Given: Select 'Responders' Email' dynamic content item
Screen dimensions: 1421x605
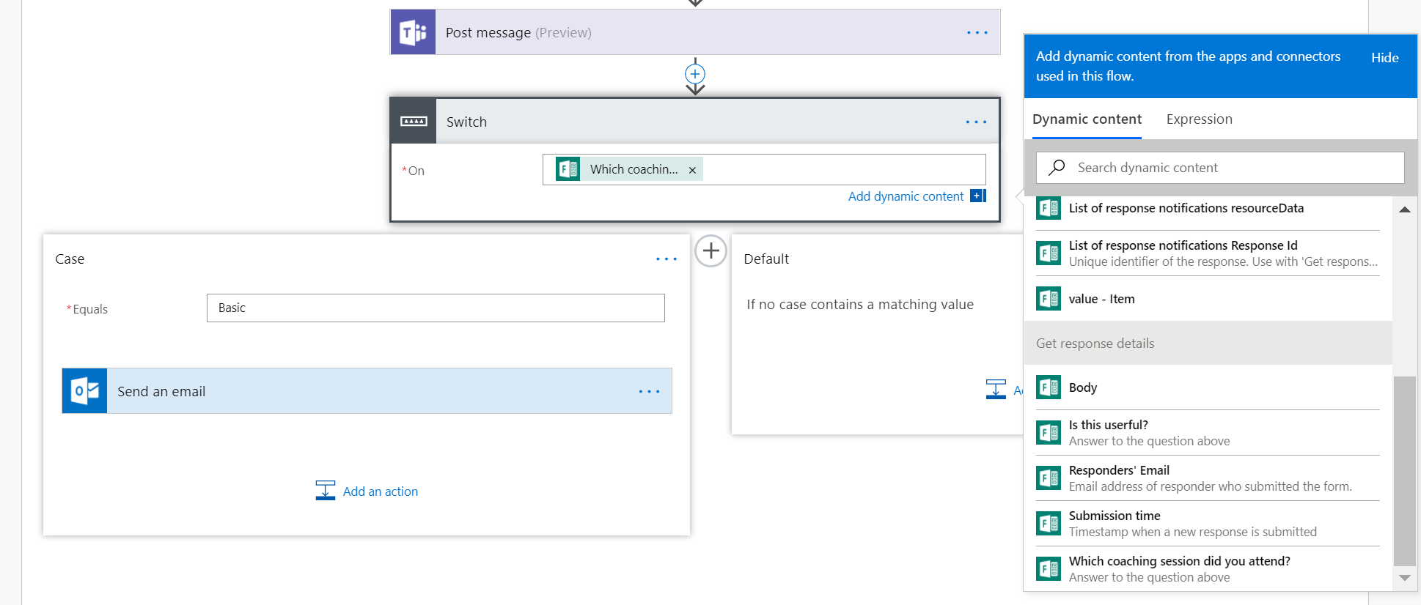Looking at the screenshot, I should (1118, 470).
